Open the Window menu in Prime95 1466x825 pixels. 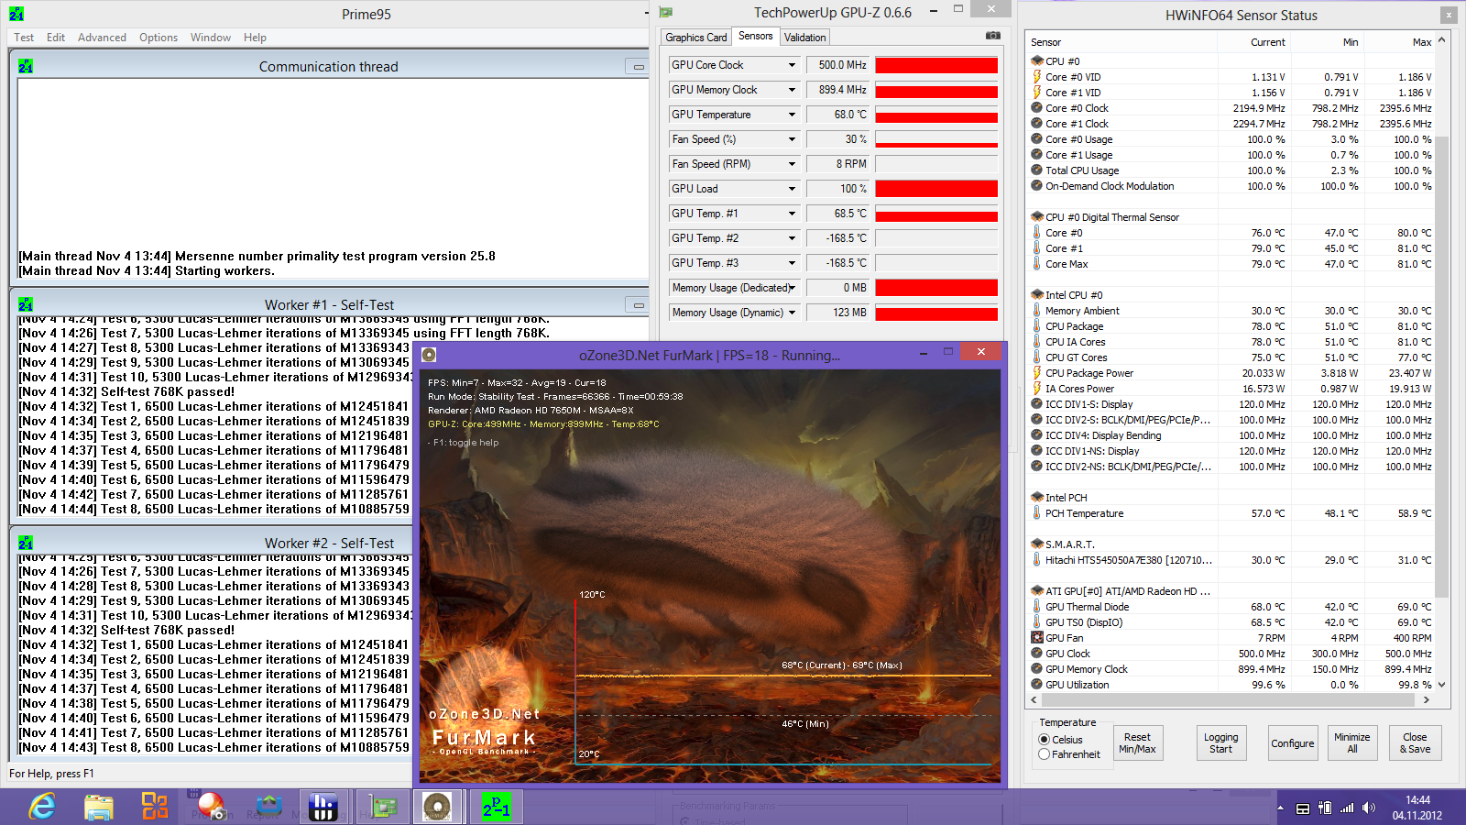click(x=211, y=38)
